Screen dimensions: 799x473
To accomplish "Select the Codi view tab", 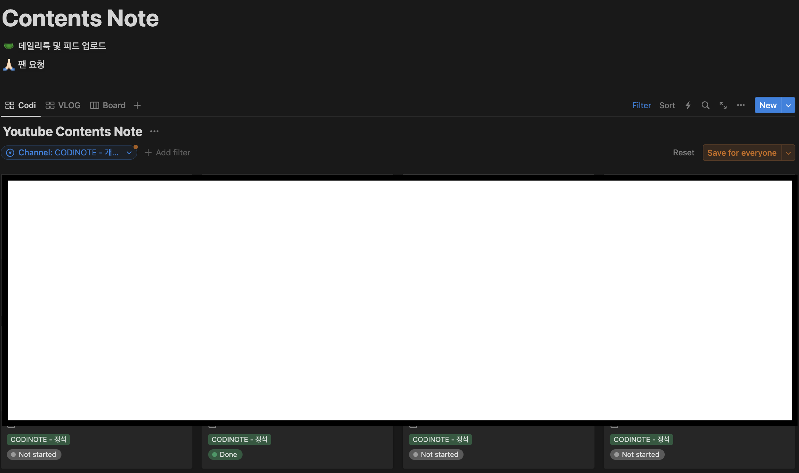I will click(21, 105).
